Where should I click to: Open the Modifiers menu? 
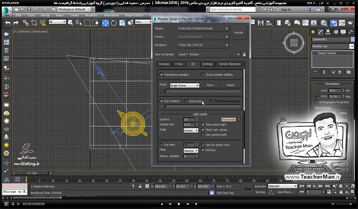(x=91, y=15)
